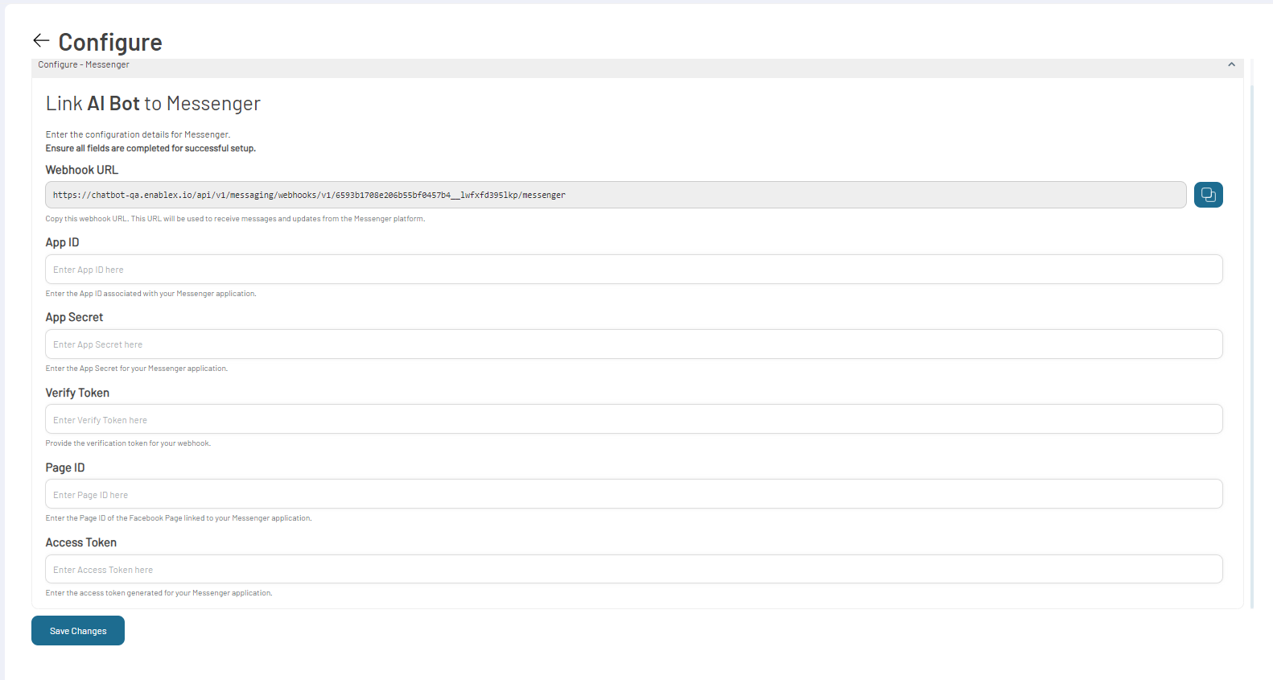Viewport: 1273px width, 680px height.
Task: Click the 'Verify Token' label
Action: (x=77, y=393)
